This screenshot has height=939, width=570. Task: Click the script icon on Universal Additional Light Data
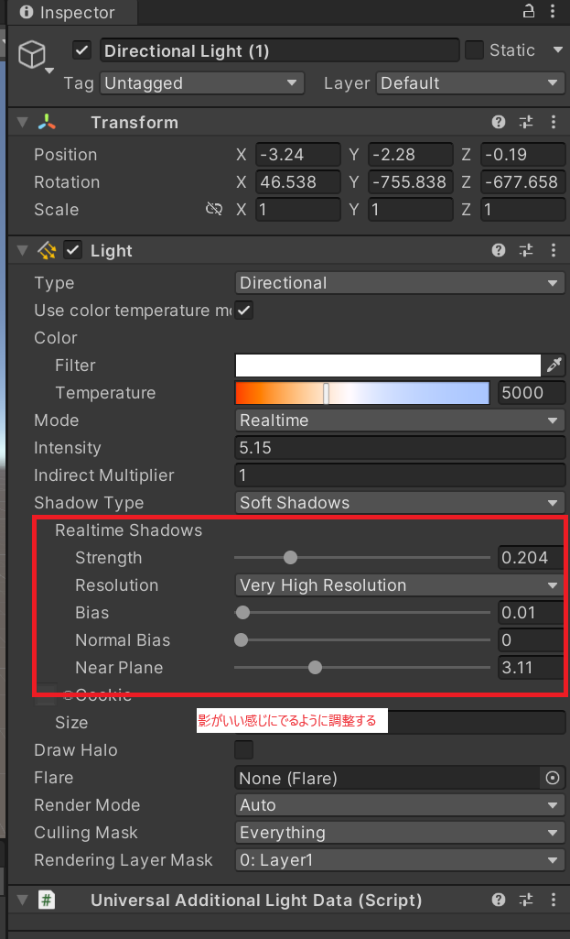pyautogui.click(x=46, y=900)
